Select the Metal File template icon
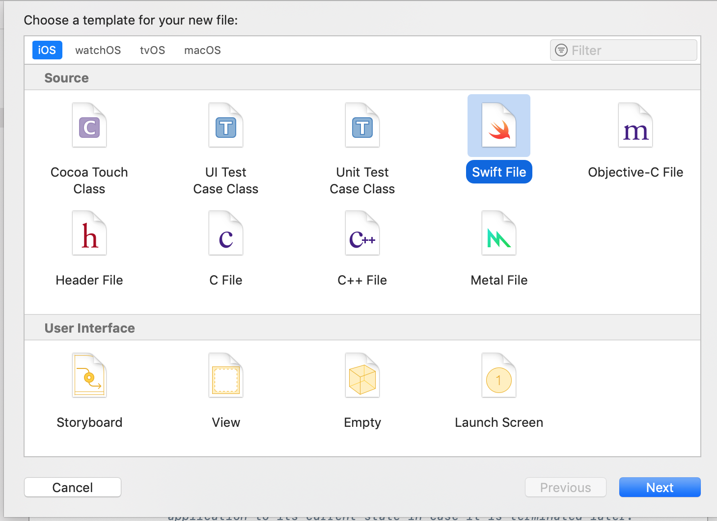The width and height of the screenshot is (717, 521). point(499,233)
